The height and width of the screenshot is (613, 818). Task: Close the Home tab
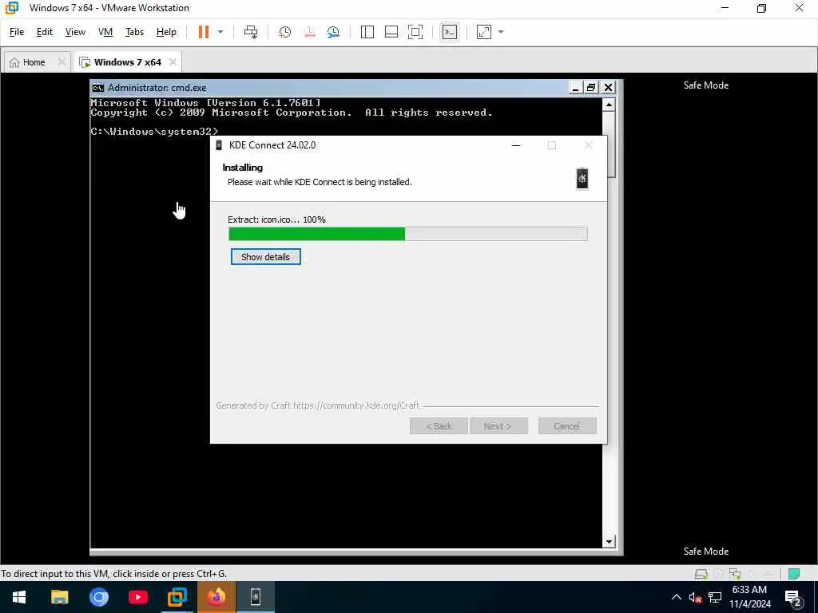tap(62, 62)
